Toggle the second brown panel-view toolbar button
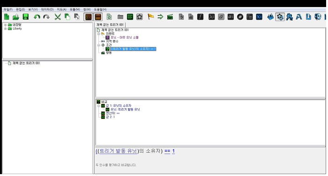Image resolution: width=328 pixels, height=176 pixels. [x=98, y=17]
